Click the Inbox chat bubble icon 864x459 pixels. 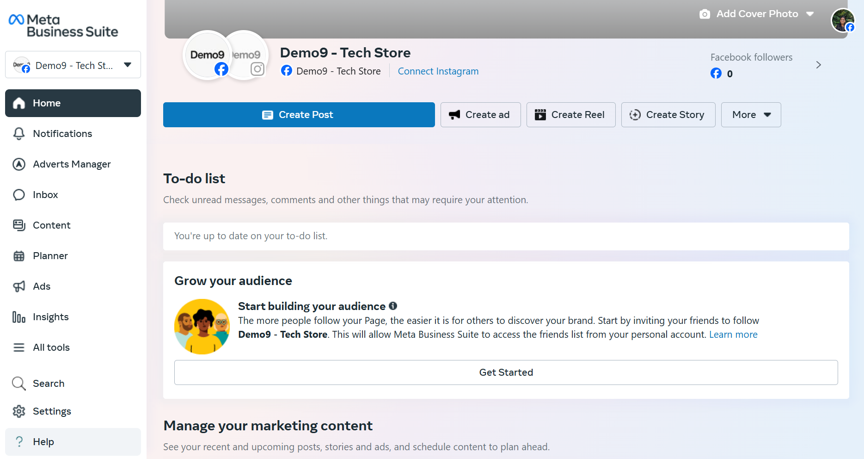19,195
